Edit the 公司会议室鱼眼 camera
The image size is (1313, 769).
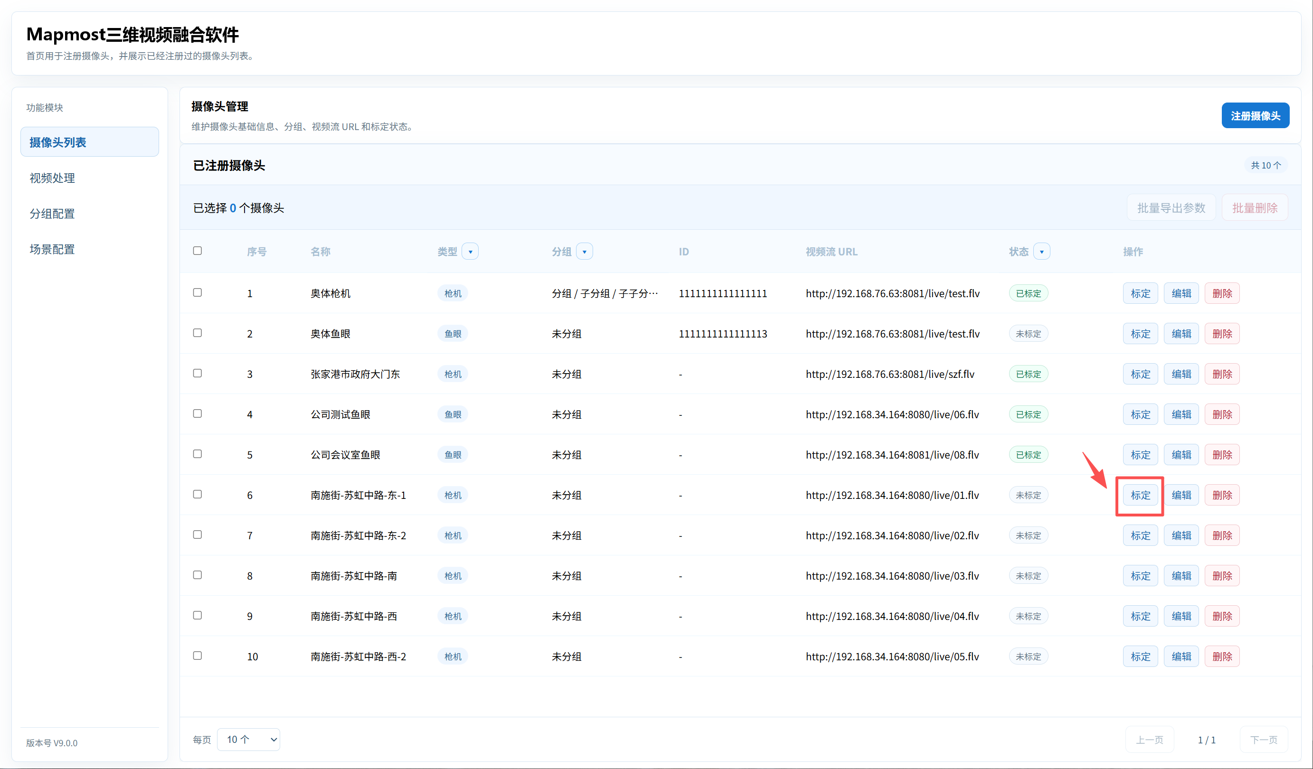(x=1181, y=455)
